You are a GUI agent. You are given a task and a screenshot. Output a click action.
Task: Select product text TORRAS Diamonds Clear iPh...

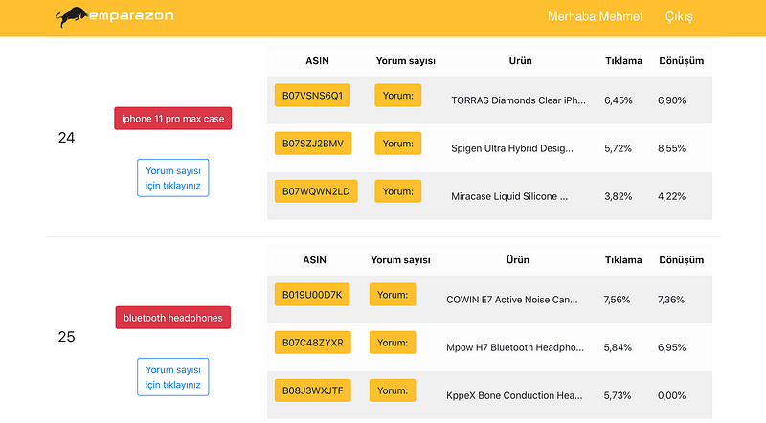pyautogui.click(x=518, y=100)
